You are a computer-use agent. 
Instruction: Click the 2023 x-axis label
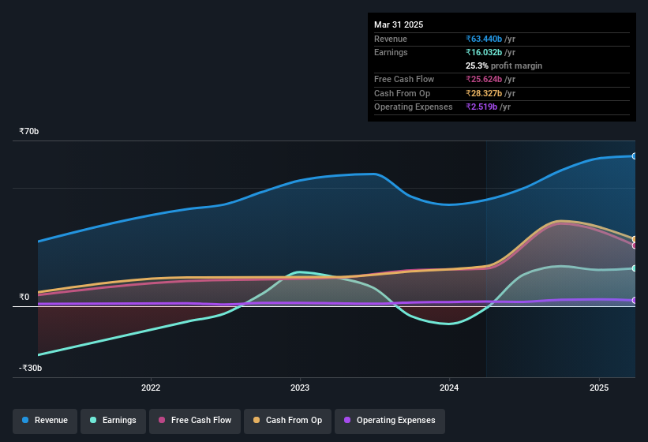click(300, 388)
